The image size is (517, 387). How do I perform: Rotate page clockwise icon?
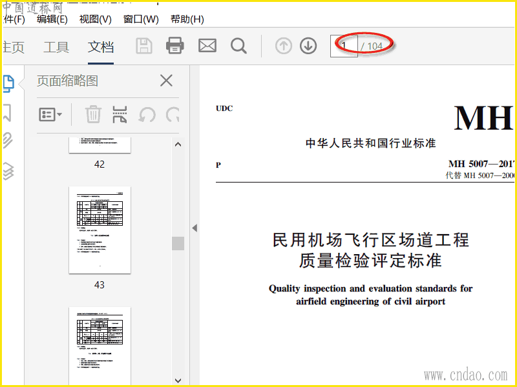point(173,115)
